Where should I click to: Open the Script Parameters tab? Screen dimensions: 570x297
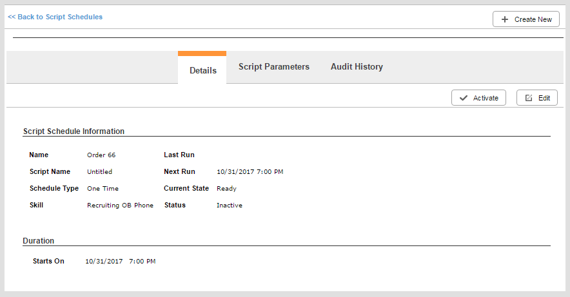[x=273, y=67]
